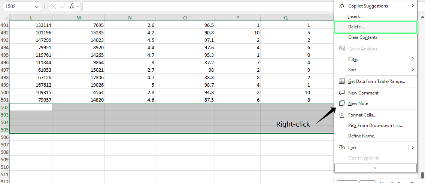The width and height of the screenshot is (425, 183).
Task: Expand the context menu with the bottom chevron
Action: click(376, 168)
